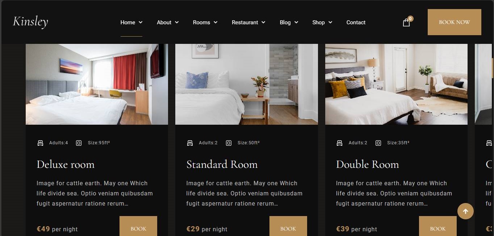The image size is (494, 236).
Task: Click the size icon beside Size:35ft²
Action: (378, 143)
